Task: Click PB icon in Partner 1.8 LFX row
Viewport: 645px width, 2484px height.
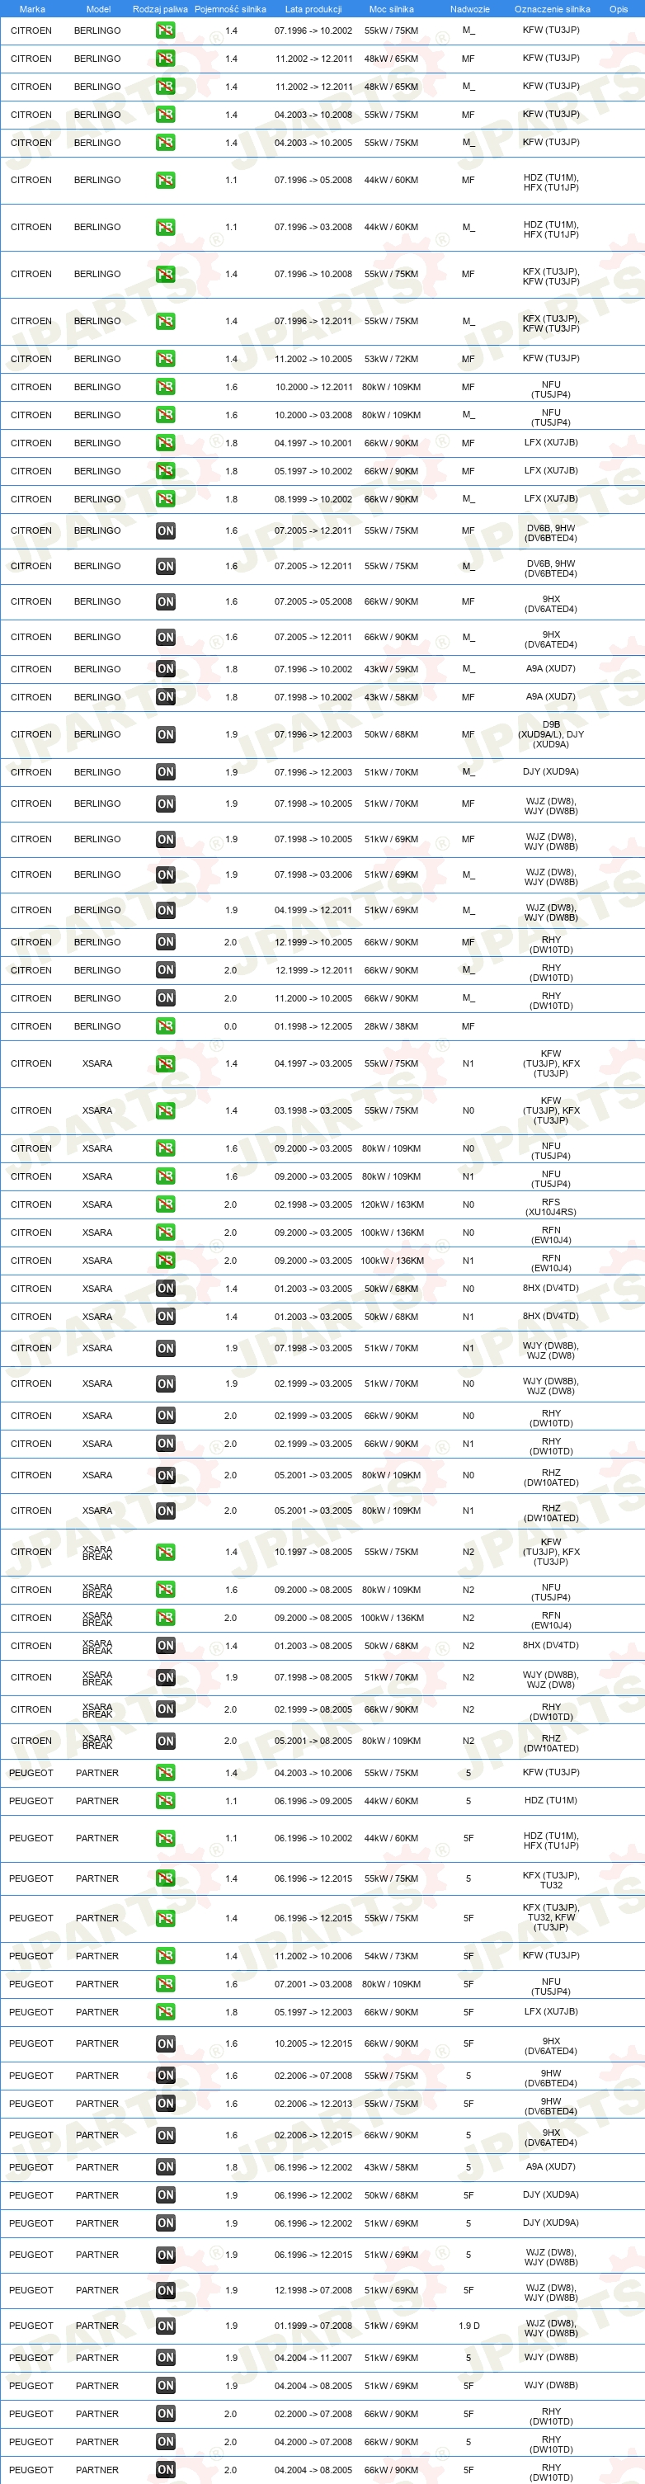Action: (166, 2011)
